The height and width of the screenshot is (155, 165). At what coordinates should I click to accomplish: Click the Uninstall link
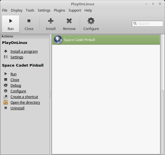[18, 108]
